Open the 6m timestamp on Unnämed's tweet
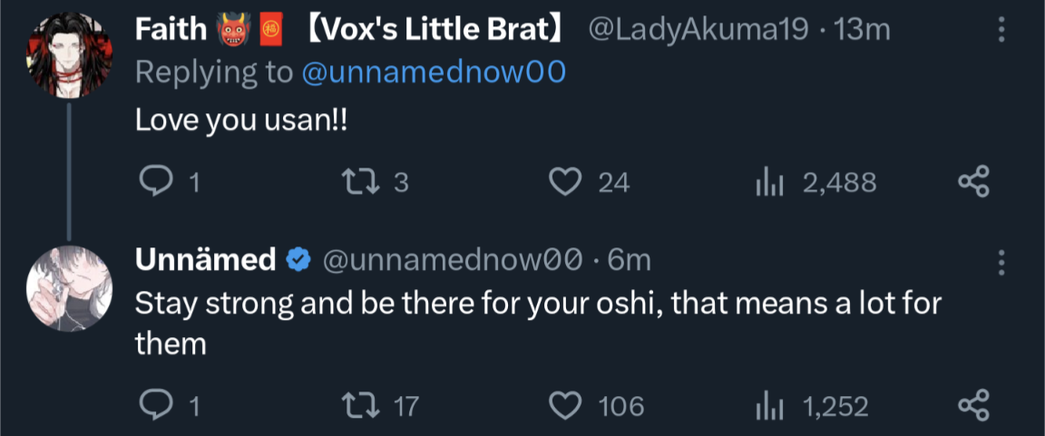Screen dimensions: 1045x436 tap(630, 260)
